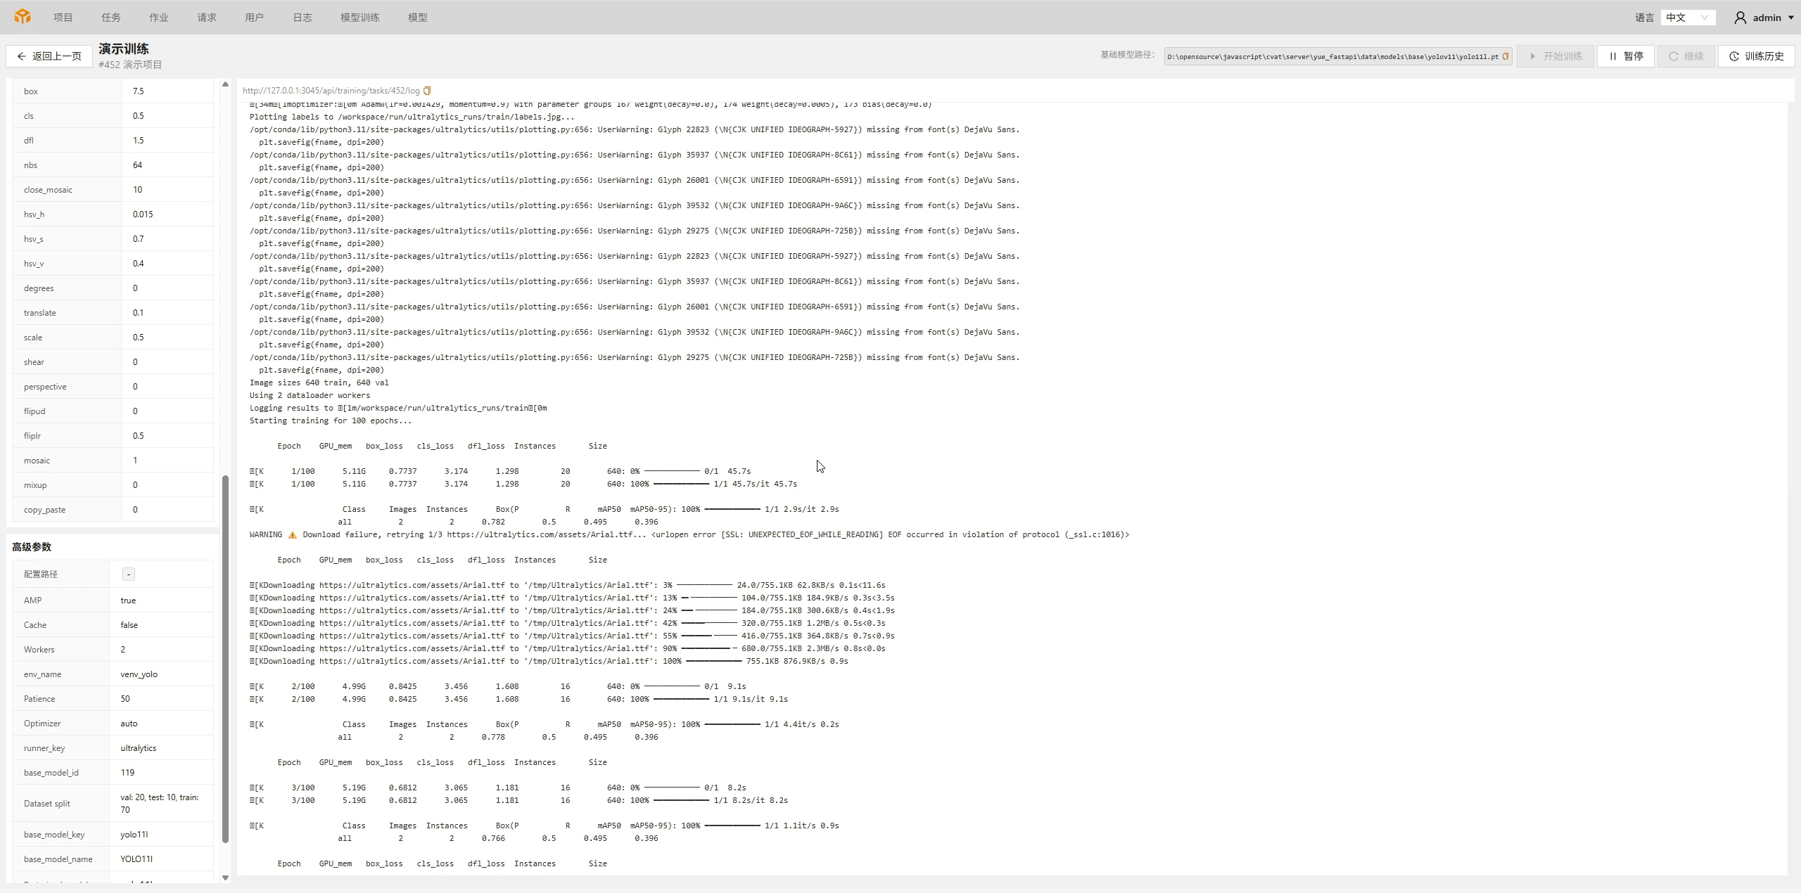Click the admin user avatar icon
The height and width of the screenshot is (893, 1801).
click(x=1740, y=18)
